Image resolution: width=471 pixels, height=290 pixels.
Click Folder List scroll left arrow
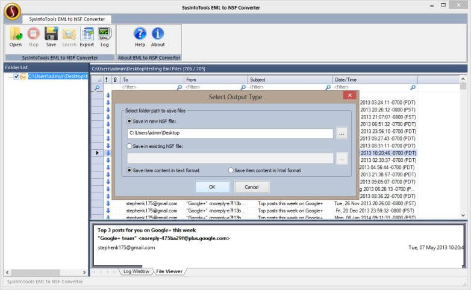tap(7, 273)
